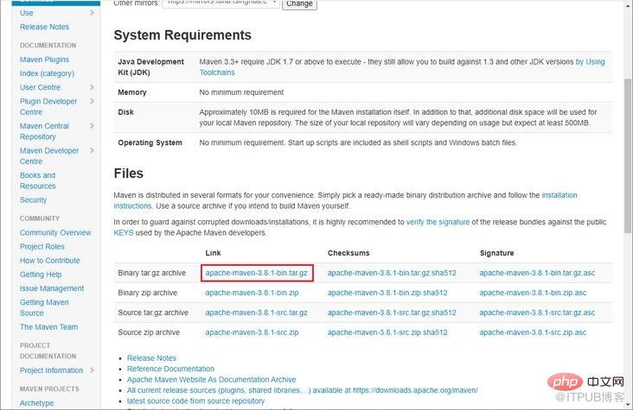Follow verify the signature link
Image resolution: width=633 pixels, height=410 pixels.
pyautogui.click(x=438, y=222)
